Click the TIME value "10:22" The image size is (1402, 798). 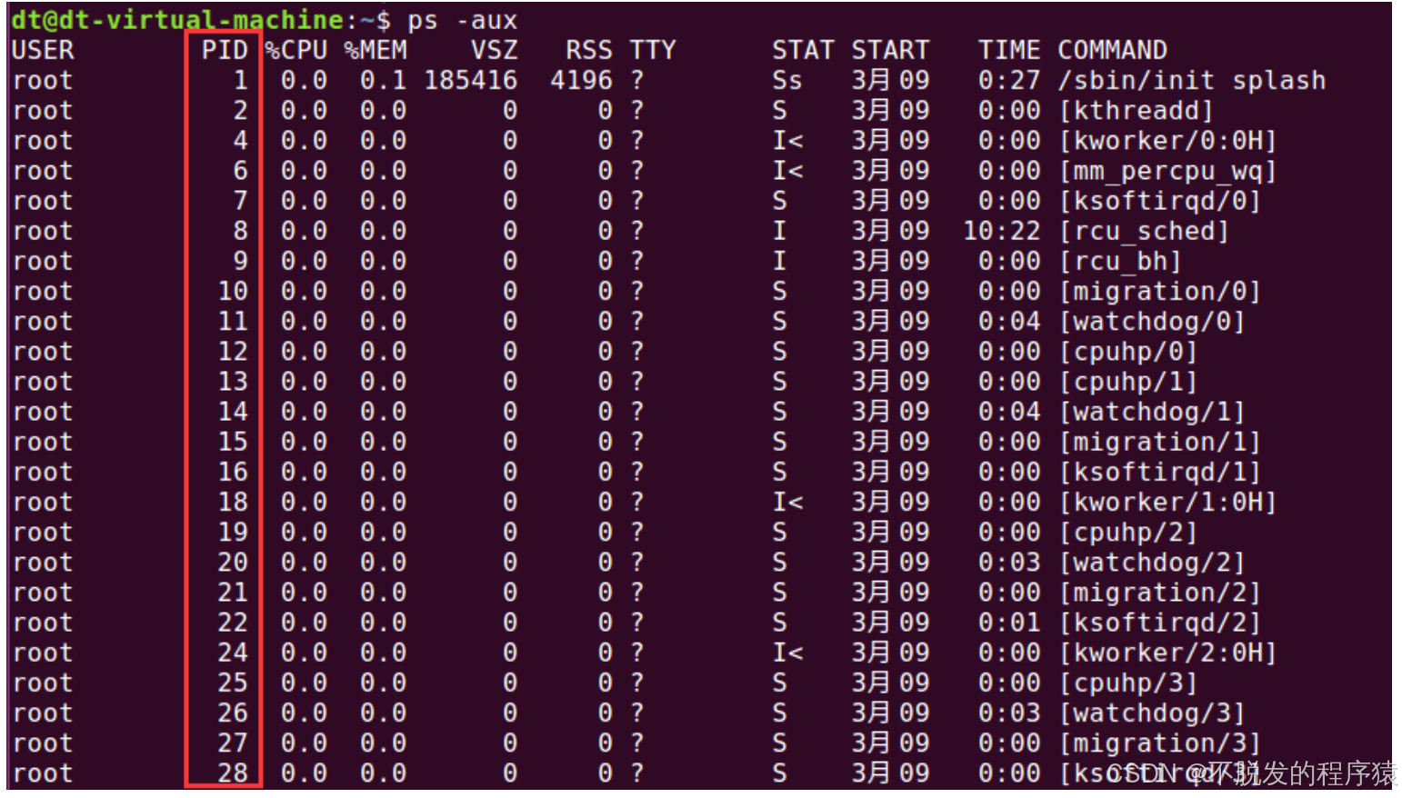click(x=1002, y=231)
